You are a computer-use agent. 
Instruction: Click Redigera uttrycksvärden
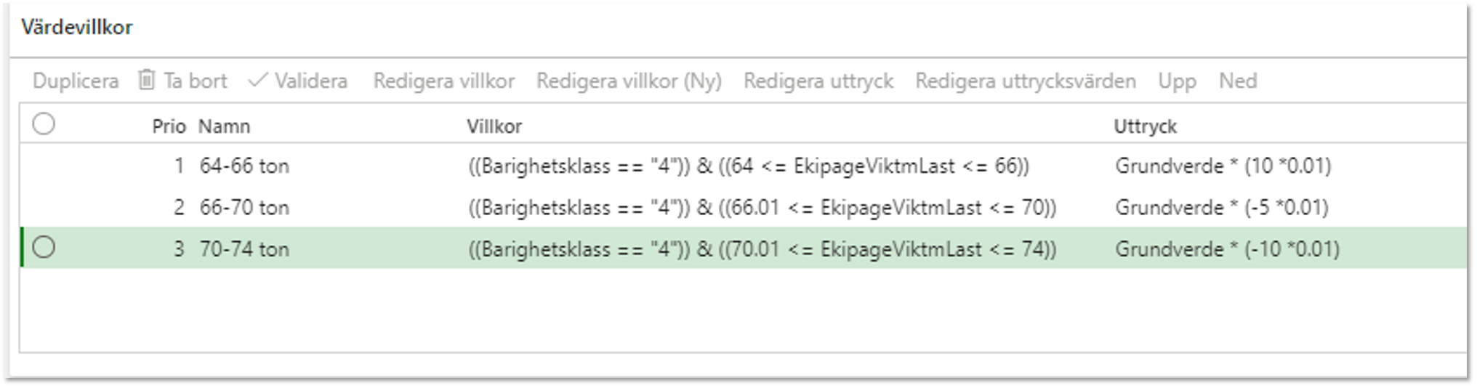[x=1026, y=81]
